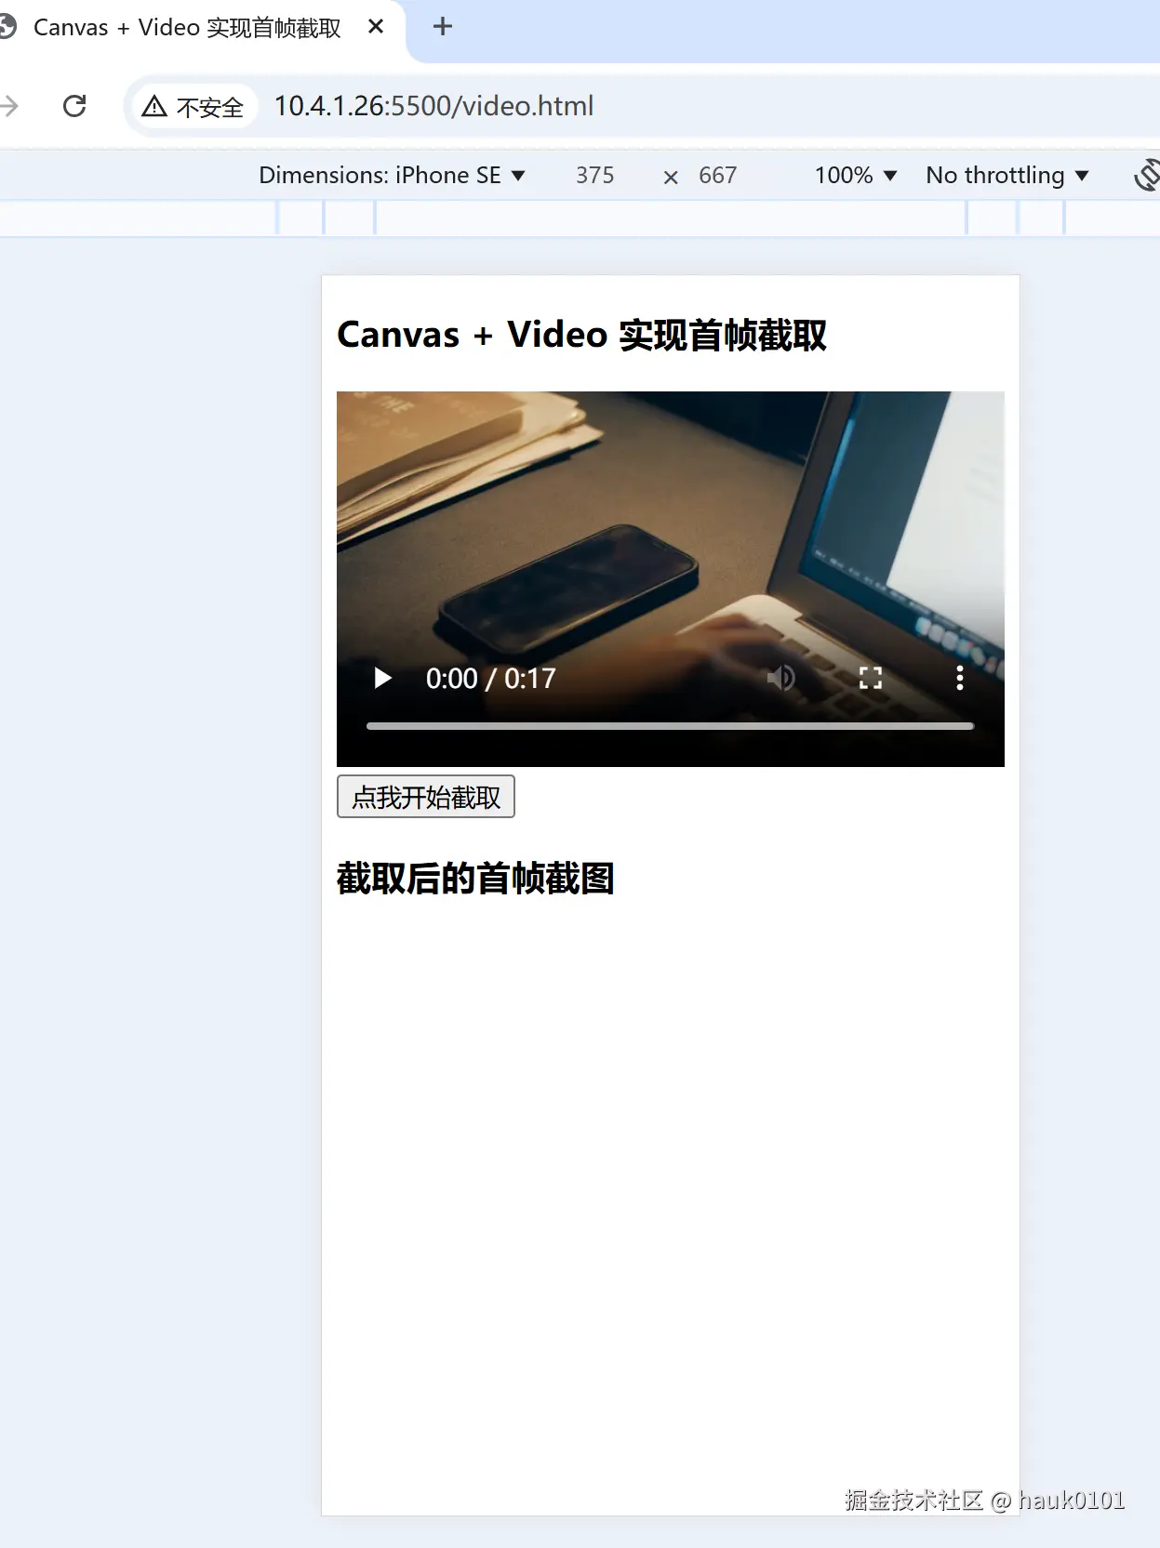Open a new browser tab

(443, 27)
